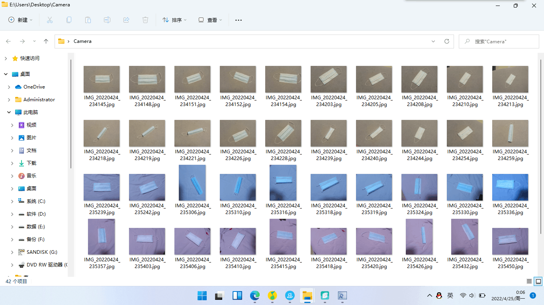The width and height of the screenshot is (544, 305).
Task: Select OneDrive in the navigation pane
Action: coord(34,87)
